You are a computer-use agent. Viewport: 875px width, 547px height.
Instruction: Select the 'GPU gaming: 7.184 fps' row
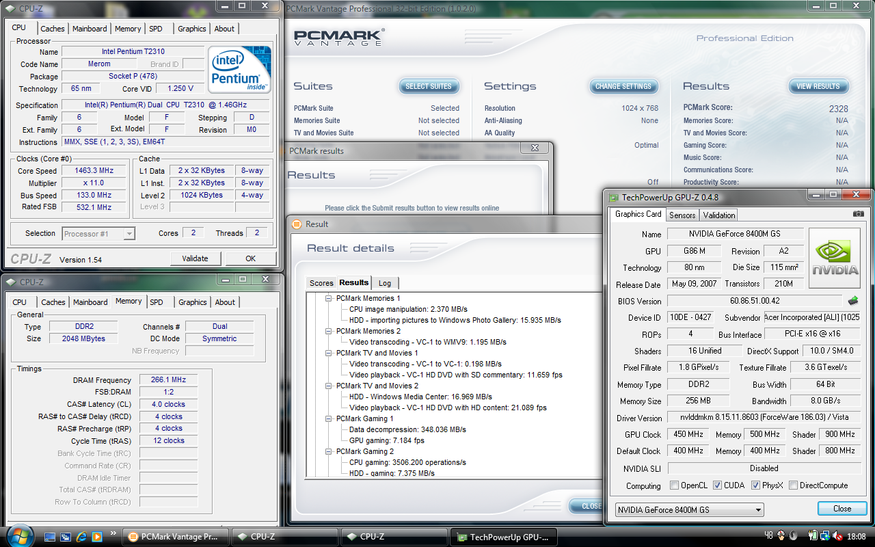click(x=386, y=440)
